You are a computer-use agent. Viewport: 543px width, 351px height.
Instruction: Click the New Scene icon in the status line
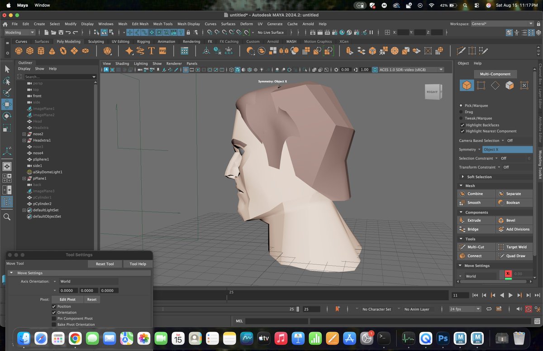click(46, 33)
